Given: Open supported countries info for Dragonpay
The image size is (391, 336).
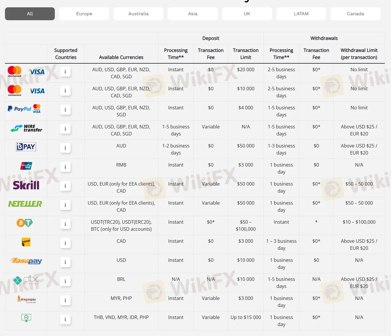Looking at the screenshot, I should click(x=65, y=300).
